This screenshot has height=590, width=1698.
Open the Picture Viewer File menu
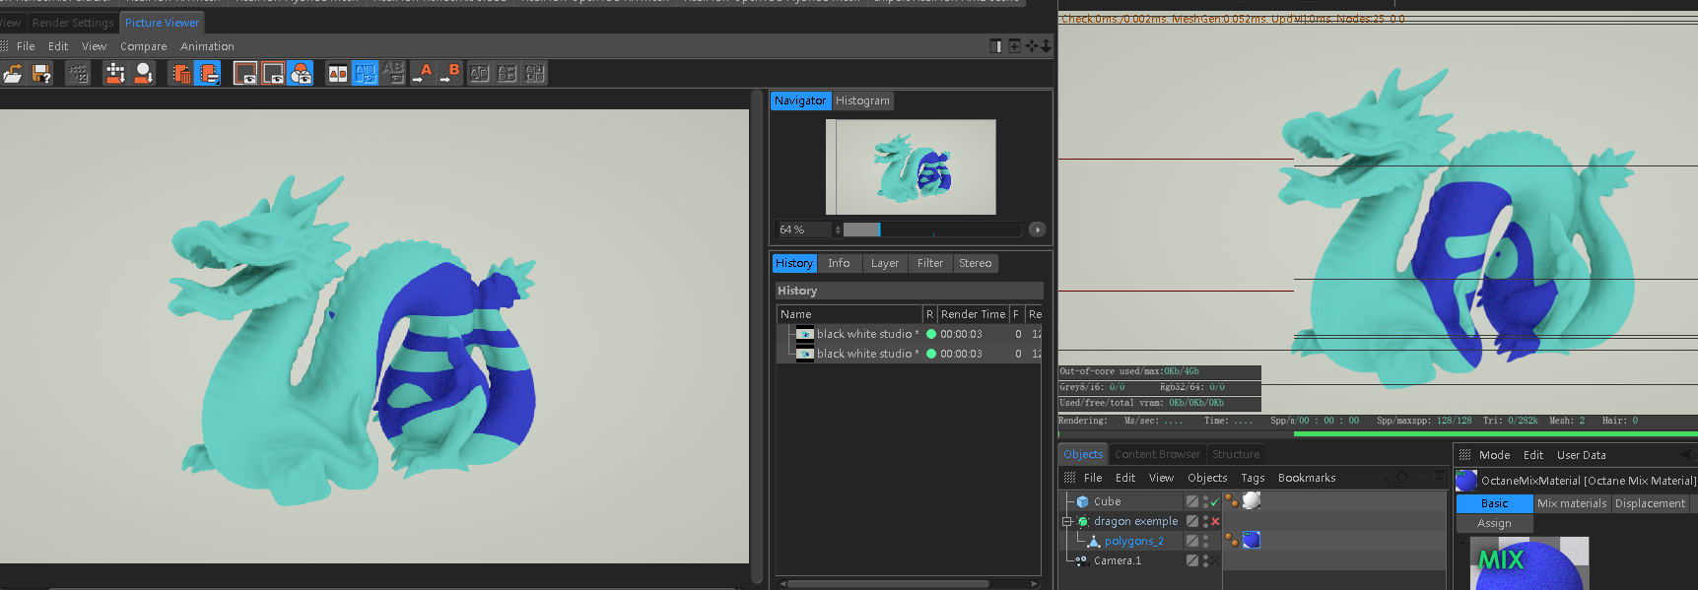point(26,46)
